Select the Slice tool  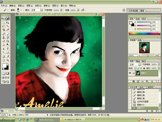coord(8,30)
